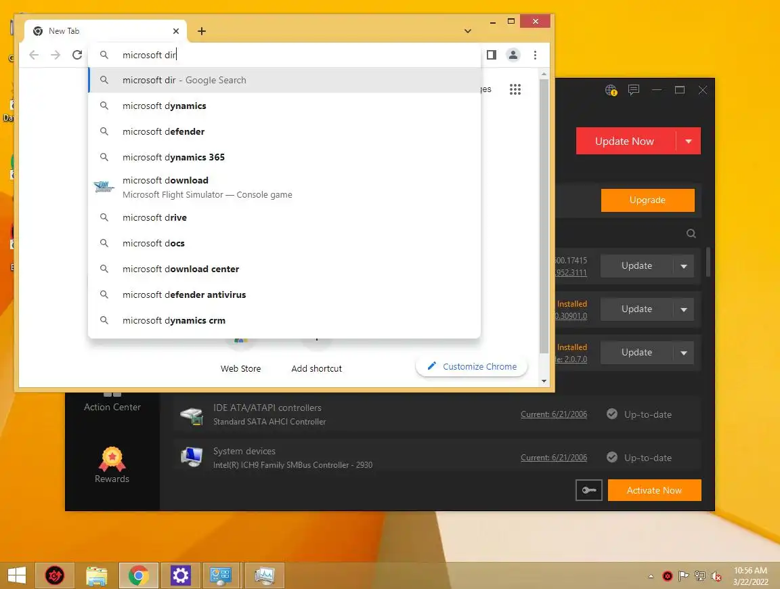Choose 'microsoft defender antivirus' suggestion

point(284,294)
